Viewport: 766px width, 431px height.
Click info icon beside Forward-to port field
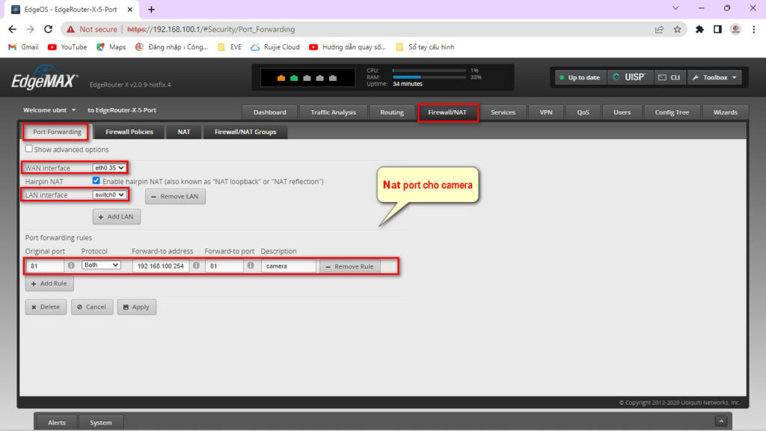tap(251, 266)
